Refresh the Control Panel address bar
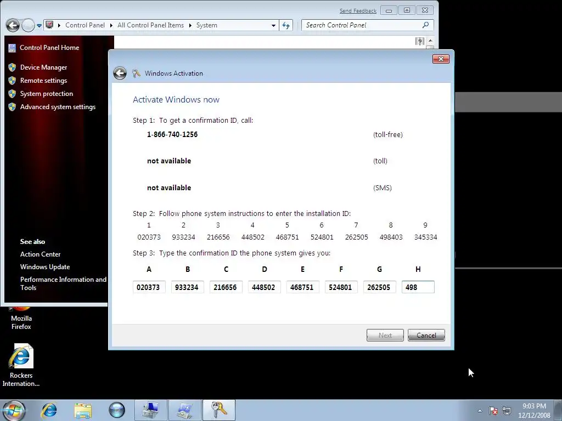 coord(286,25)
